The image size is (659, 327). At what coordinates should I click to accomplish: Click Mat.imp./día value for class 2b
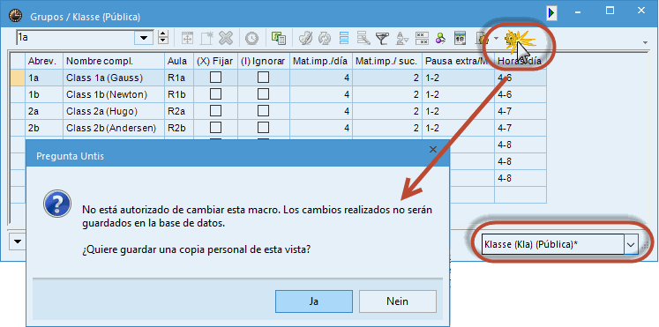point(321,128)
